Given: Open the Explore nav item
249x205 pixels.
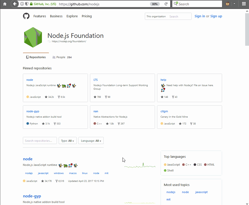Looking at the screenshot, I should coord(72,16).
